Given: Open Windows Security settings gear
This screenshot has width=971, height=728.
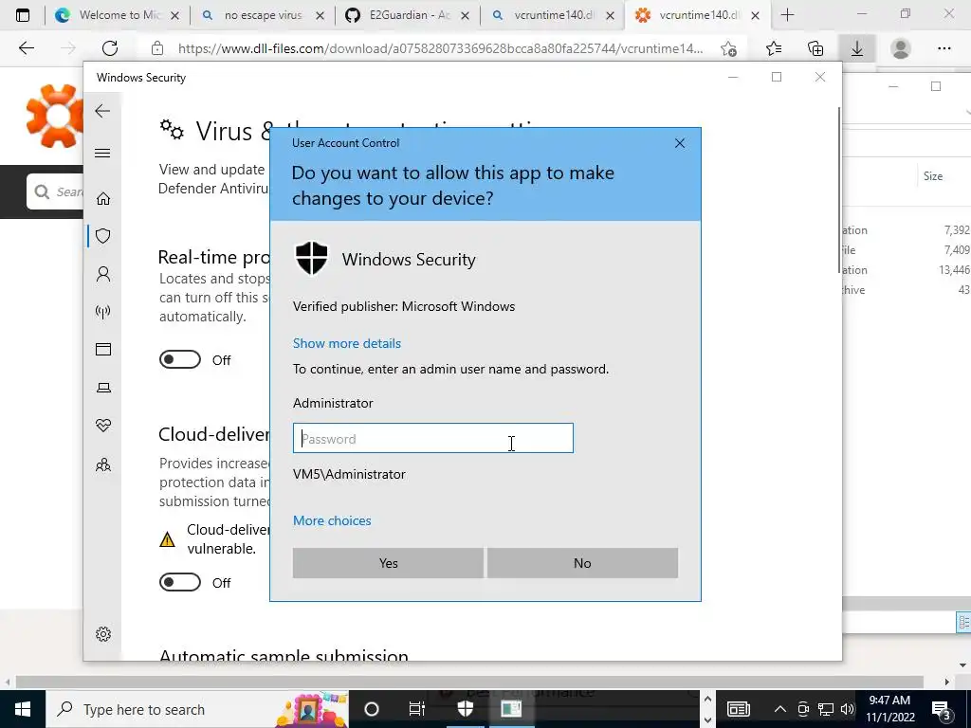Looking at the screenshot, I should [102, 634].
